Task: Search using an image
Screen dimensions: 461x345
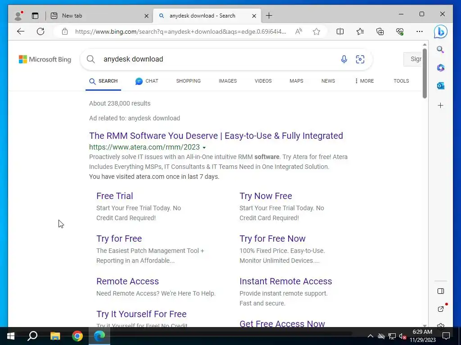Action: coord(360,59)
